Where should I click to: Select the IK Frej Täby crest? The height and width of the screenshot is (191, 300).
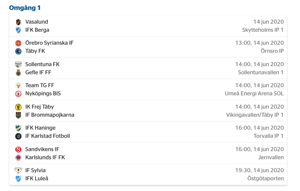(18, 107)
